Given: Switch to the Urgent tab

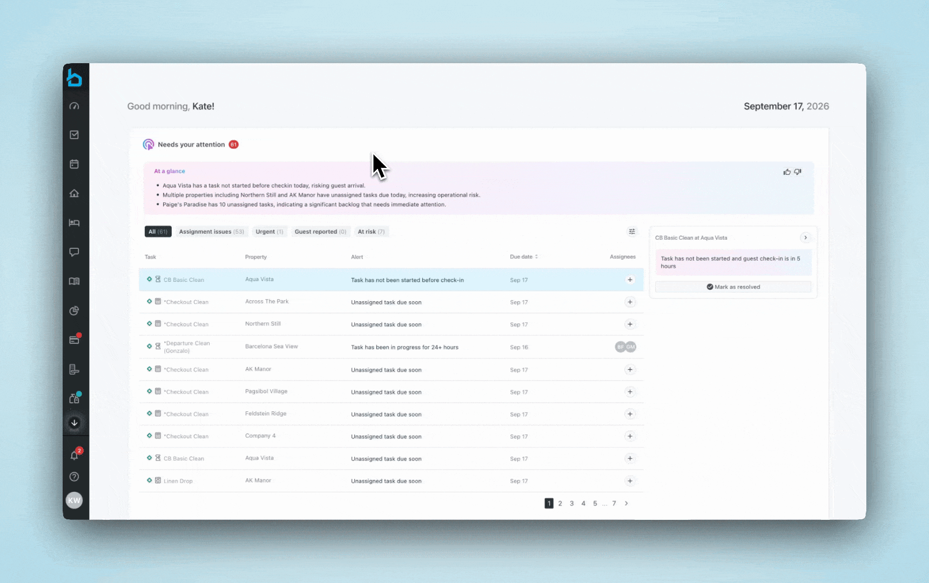Looking at the screenshot, I should point(270,232).
